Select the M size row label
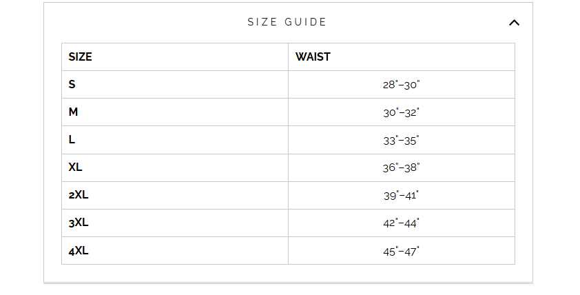This screenshot has width=580, height=295. [x=73, y=112]
